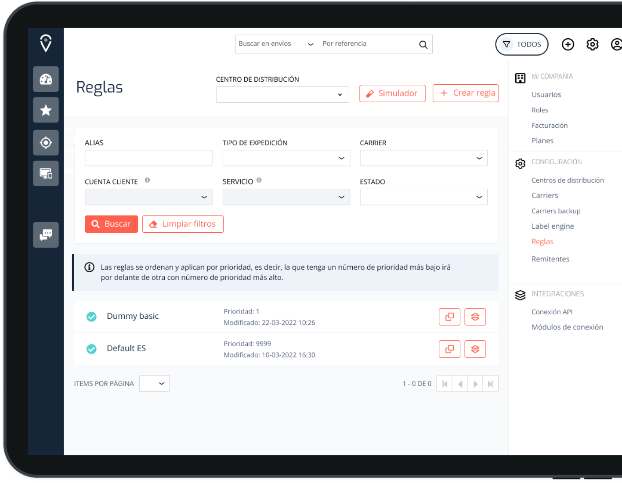Click the plus circle add icon
The height and width of the screenshot is (483, 622).
pyautogui.click(x=568, y=44)
